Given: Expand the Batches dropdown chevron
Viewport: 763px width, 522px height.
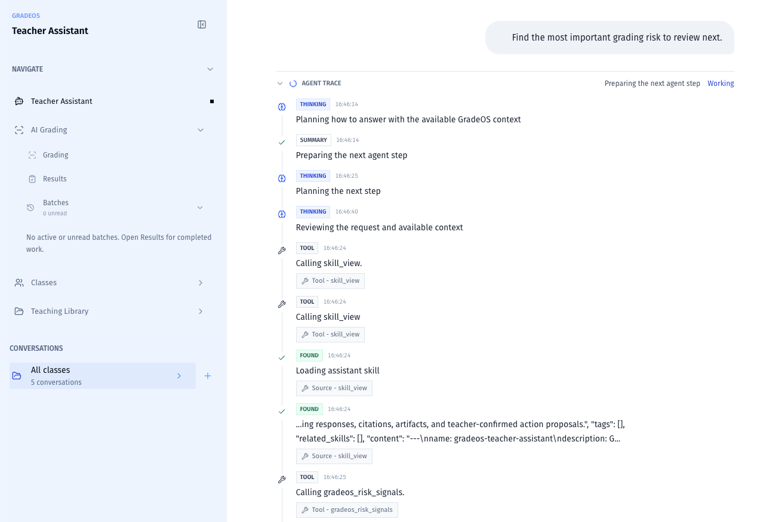Looking at the screenshot, I should coord(200,208).
